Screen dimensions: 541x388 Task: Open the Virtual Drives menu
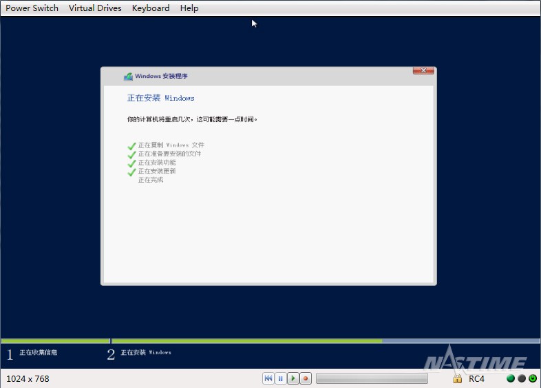coord(95,8)
